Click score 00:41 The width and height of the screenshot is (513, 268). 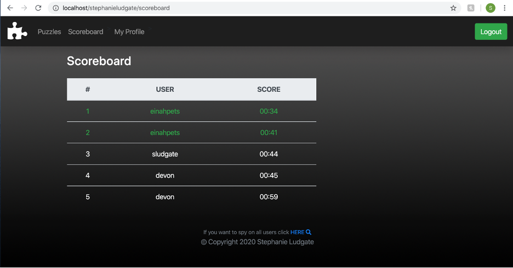click(x=269, y=132)
